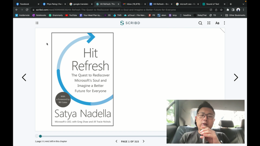Open the Your Meal Plan bookmark
This screenshot has width=260, height=146.
(91, 15)
